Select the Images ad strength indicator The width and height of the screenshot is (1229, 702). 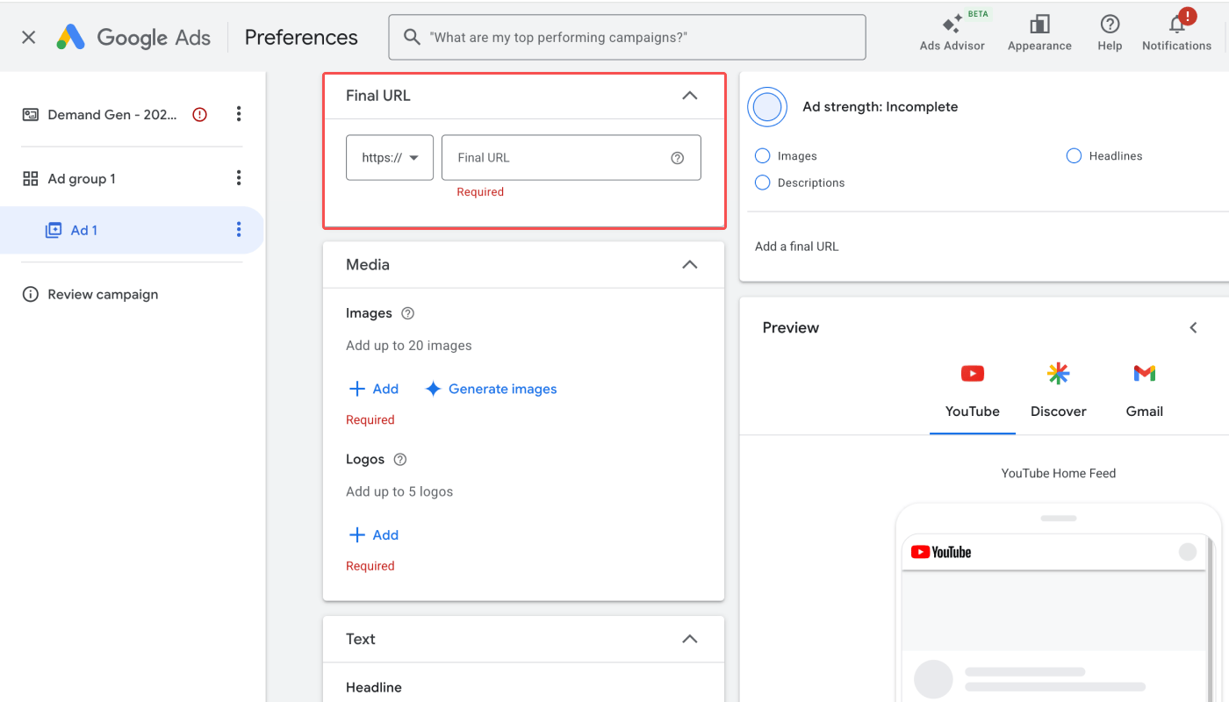pyautogui.click(x=763, y=156)
